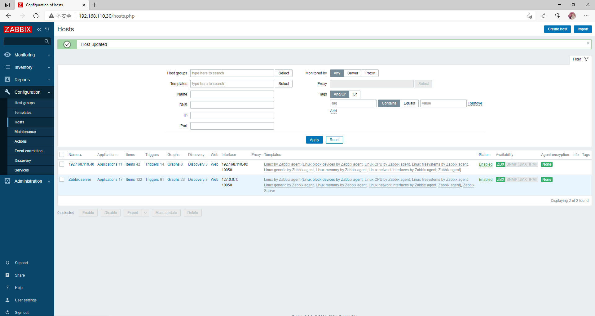The height and width of the screenshot is (316, 595).
Task: Open Discovery submenu in sidebar
Action: [31, 161]
